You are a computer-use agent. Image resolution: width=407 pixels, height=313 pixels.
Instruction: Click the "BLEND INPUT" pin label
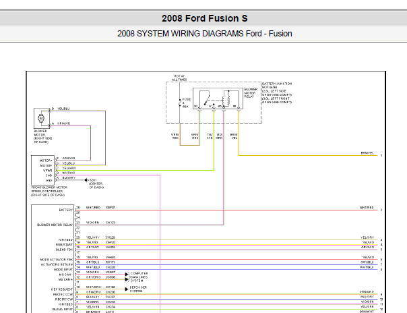pyautogui.click(x=63, y=310)
